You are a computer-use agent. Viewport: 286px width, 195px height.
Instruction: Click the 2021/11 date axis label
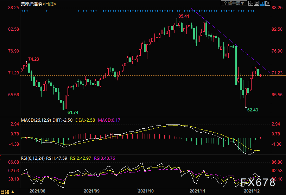pyautogui.click(x=197, y=191)
